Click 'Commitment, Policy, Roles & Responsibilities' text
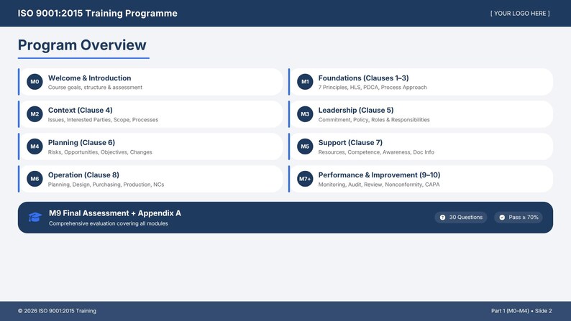This screenshot has height=321, width=571. point(374,120)
